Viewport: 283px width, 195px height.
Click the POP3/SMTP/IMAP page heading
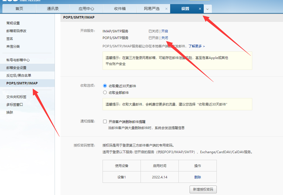(79, 17)
